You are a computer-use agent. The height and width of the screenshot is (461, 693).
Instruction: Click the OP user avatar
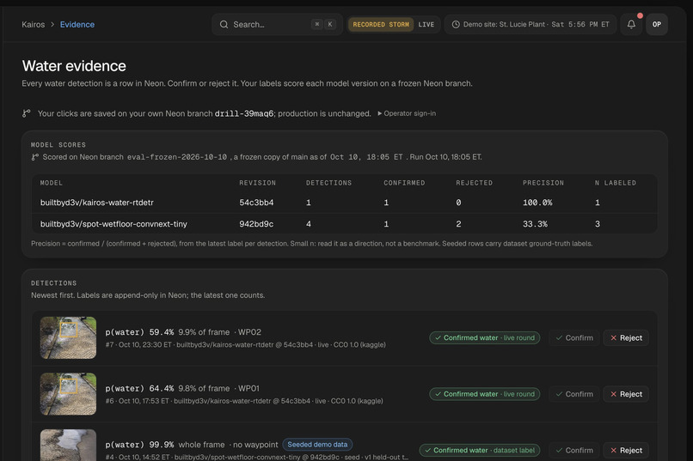(x=657, y=24)
